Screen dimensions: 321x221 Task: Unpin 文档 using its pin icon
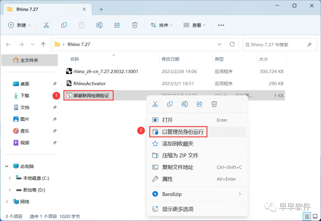point(55,108)
